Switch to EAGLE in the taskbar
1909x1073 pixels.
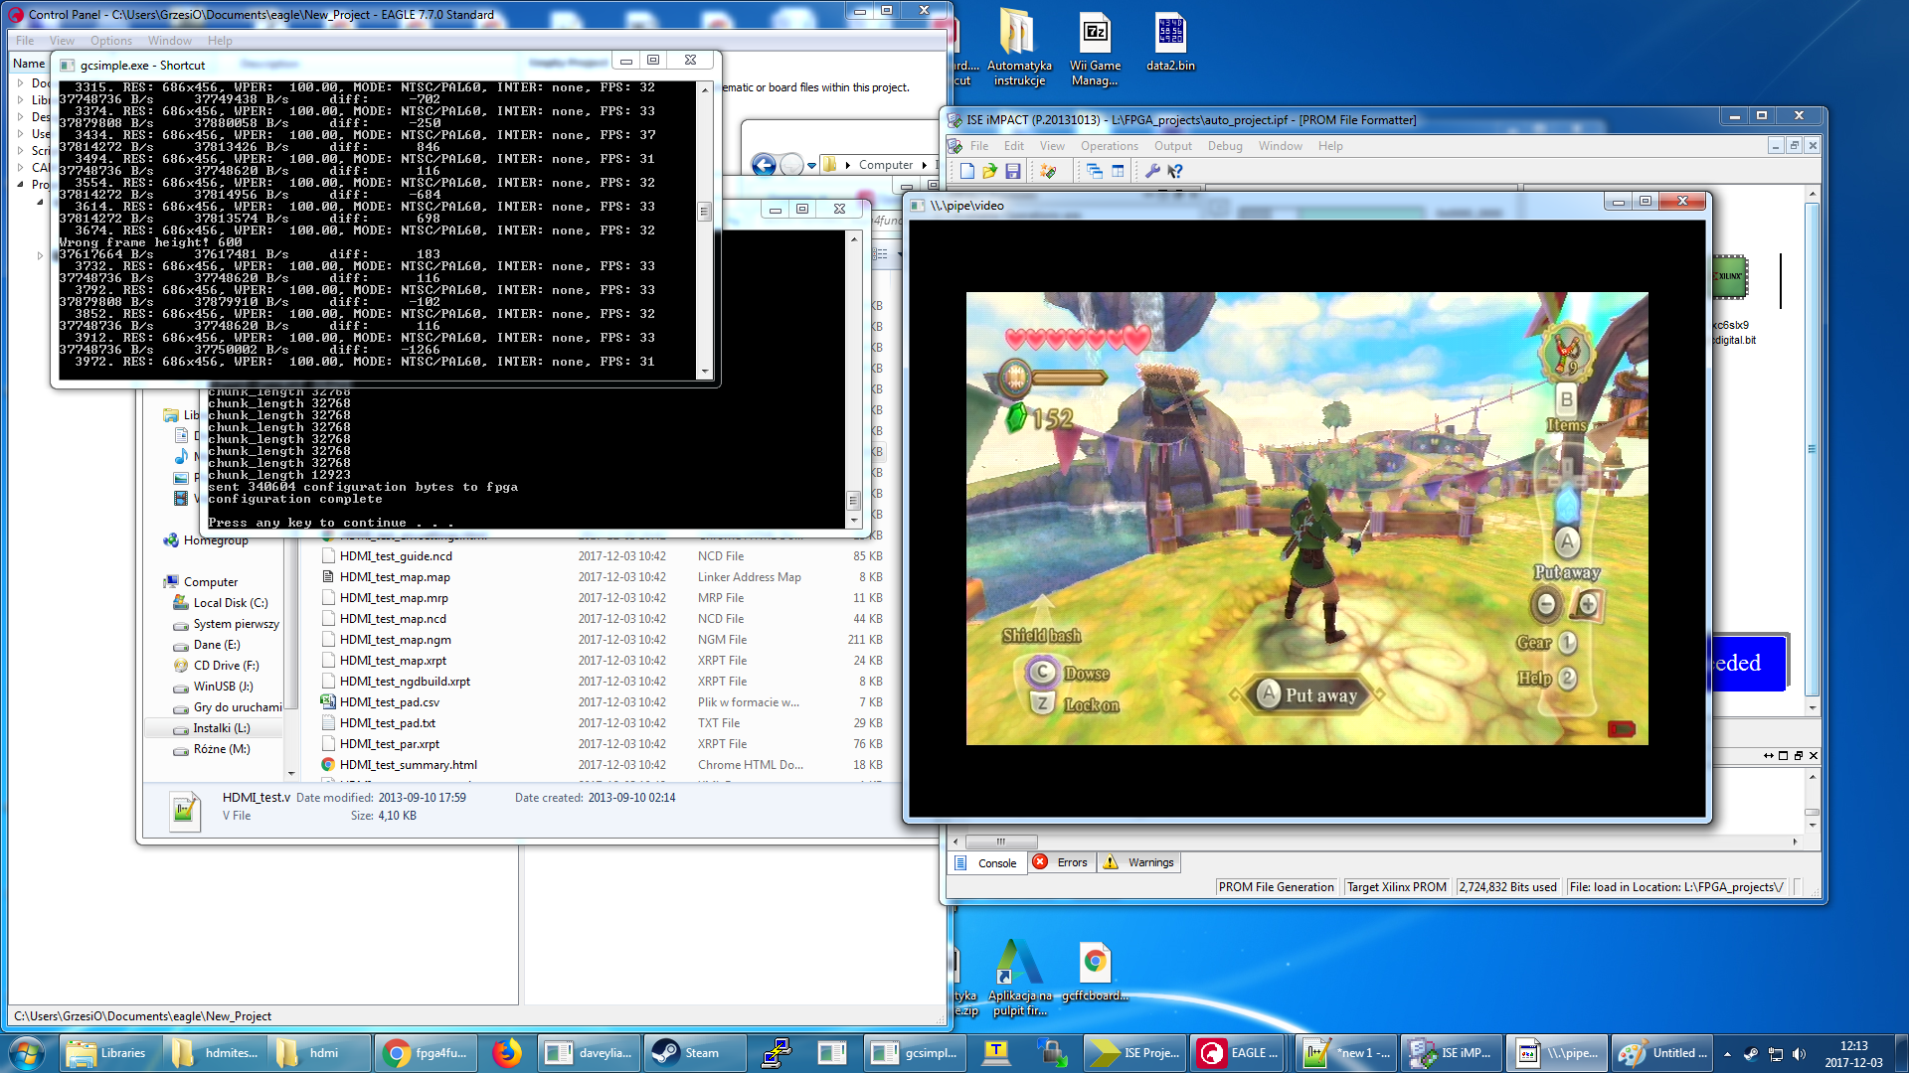(1239, 1053)
